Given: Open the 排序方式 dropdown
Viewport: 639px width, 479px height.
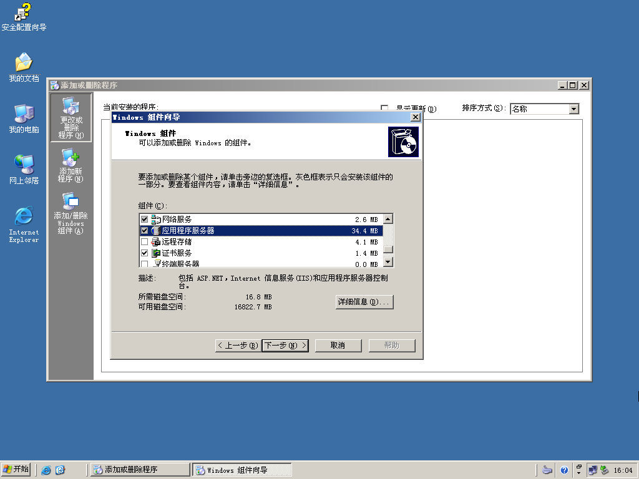Looking at the screenshot, I should click(x=574, y=109).
